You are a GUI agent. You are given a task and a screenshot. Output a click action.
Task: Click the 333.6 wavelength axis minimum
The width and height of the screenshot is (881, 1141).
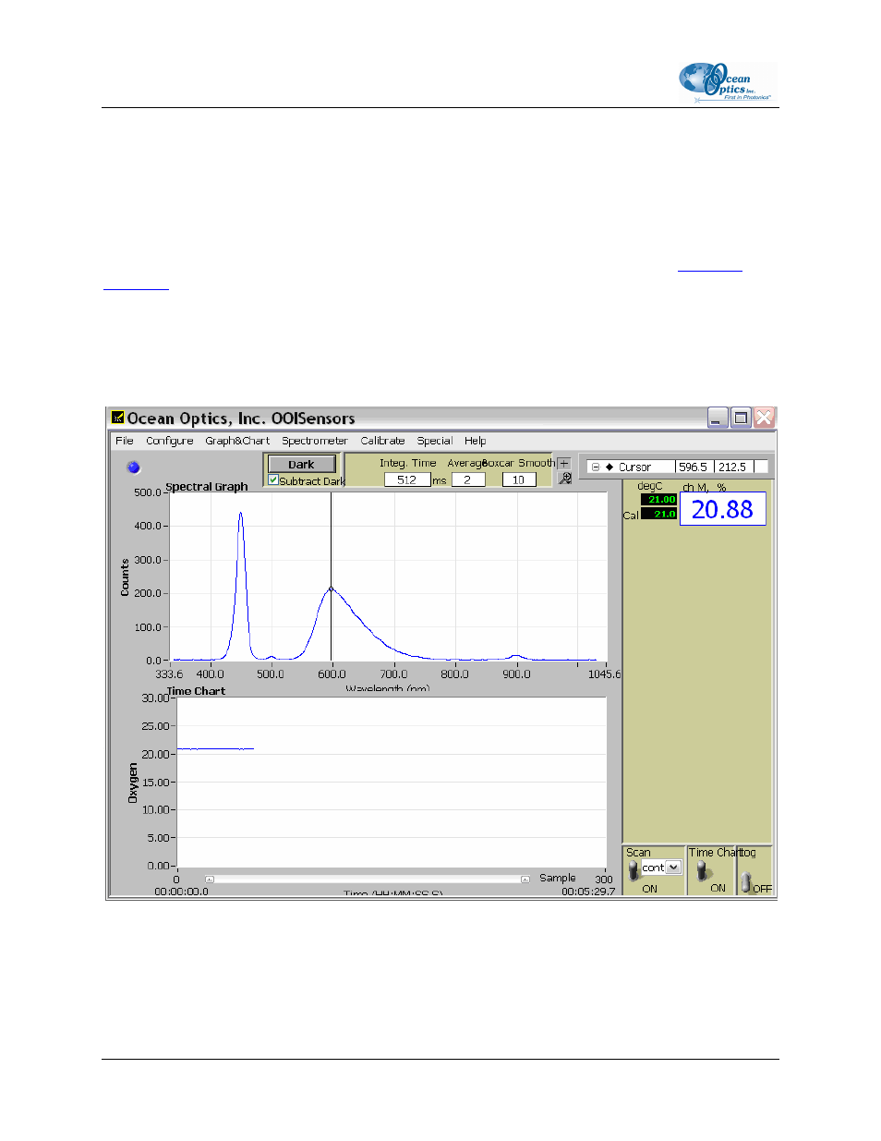[x=169, y=674]
